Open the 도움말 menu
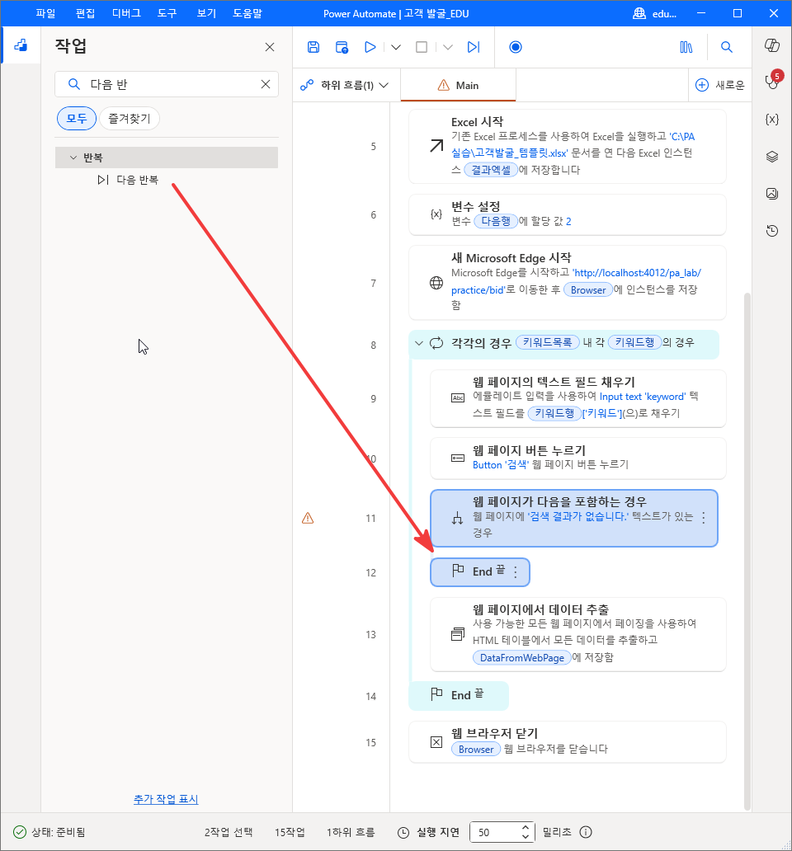Screen dimensions: 792x851 pos(247,13)
